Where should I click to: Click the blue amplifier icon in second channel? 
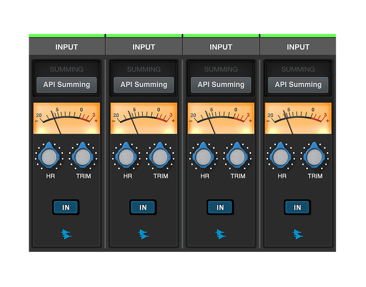click(x=143, y=234)
